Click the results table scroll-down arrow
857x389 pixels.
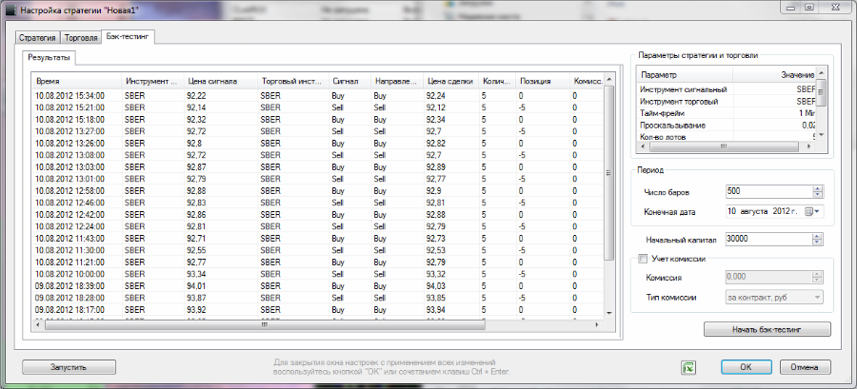click(609, 313)
